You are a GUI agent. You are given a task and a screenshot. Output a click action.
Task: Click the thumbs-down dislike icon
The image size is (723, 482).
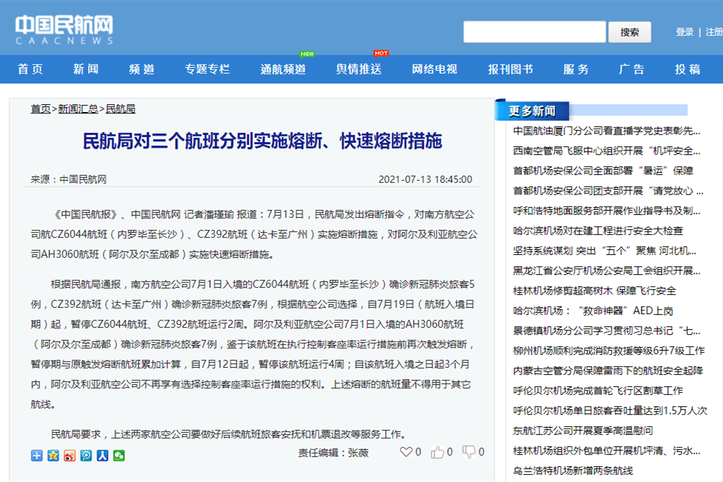click(469, 452)
